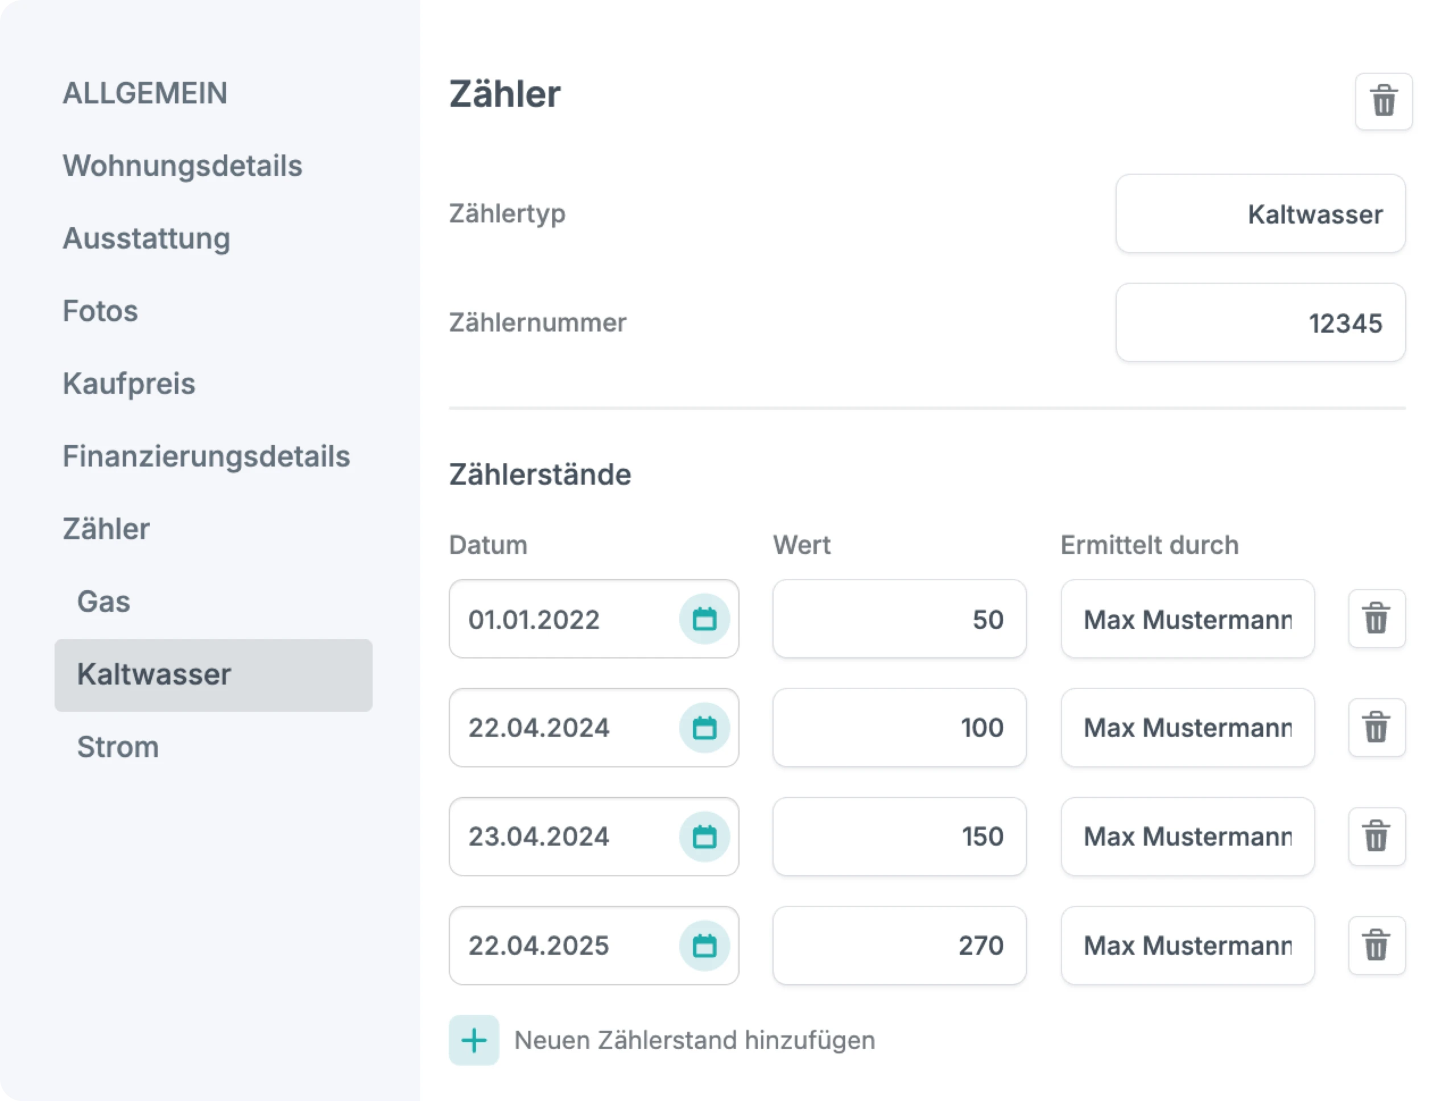
Task: Edit the Wert field showing 150
Action: click(x=899, y=836)
